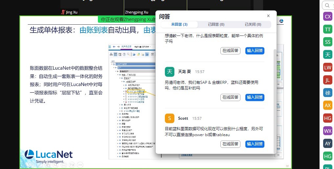Viewport: 334px width, 169px height.
Task: Click the slide number 30
Action: pyautogui.click(x=287, y=166)
